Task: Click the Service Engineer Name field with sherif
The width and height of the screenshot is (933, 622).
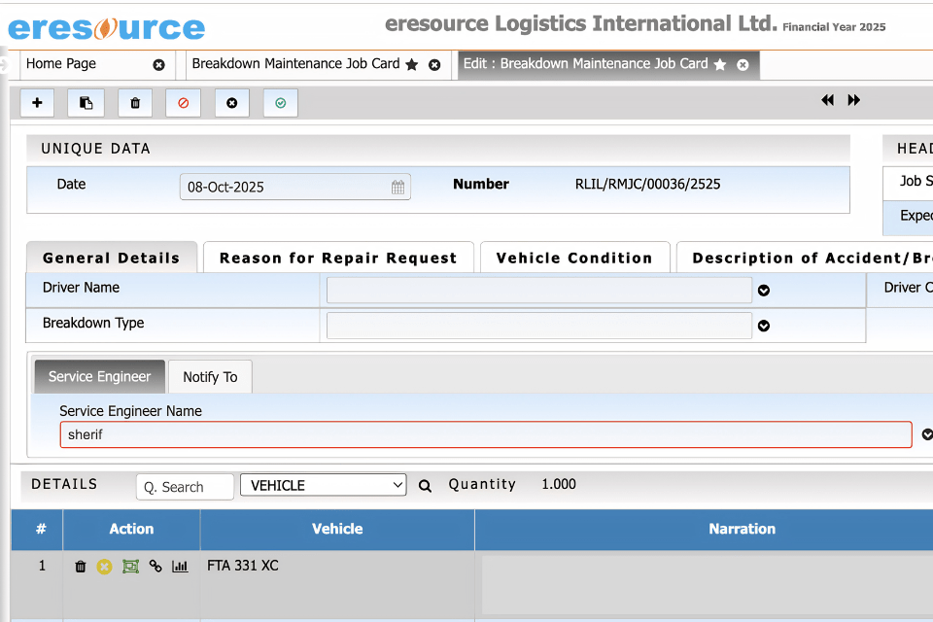Action: click(x=486, y=434)
